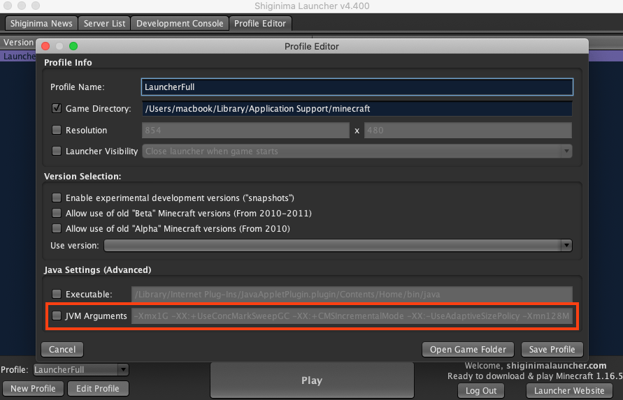Screen dimensions: 623x400
Task: Click the Executable path field
Action: tap(352, 295)
